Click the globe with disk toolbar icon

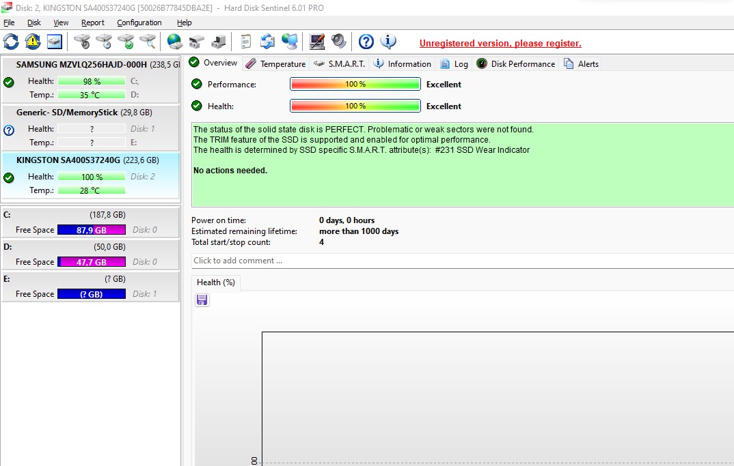[x=175, y=42]
